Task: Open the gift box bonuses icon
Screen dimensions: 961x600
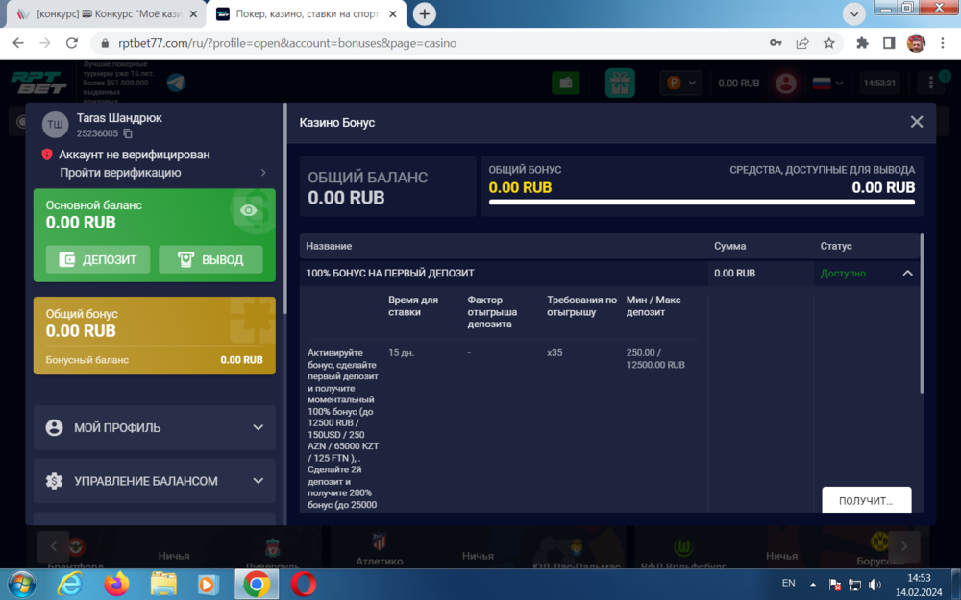Action: point(620,84)
